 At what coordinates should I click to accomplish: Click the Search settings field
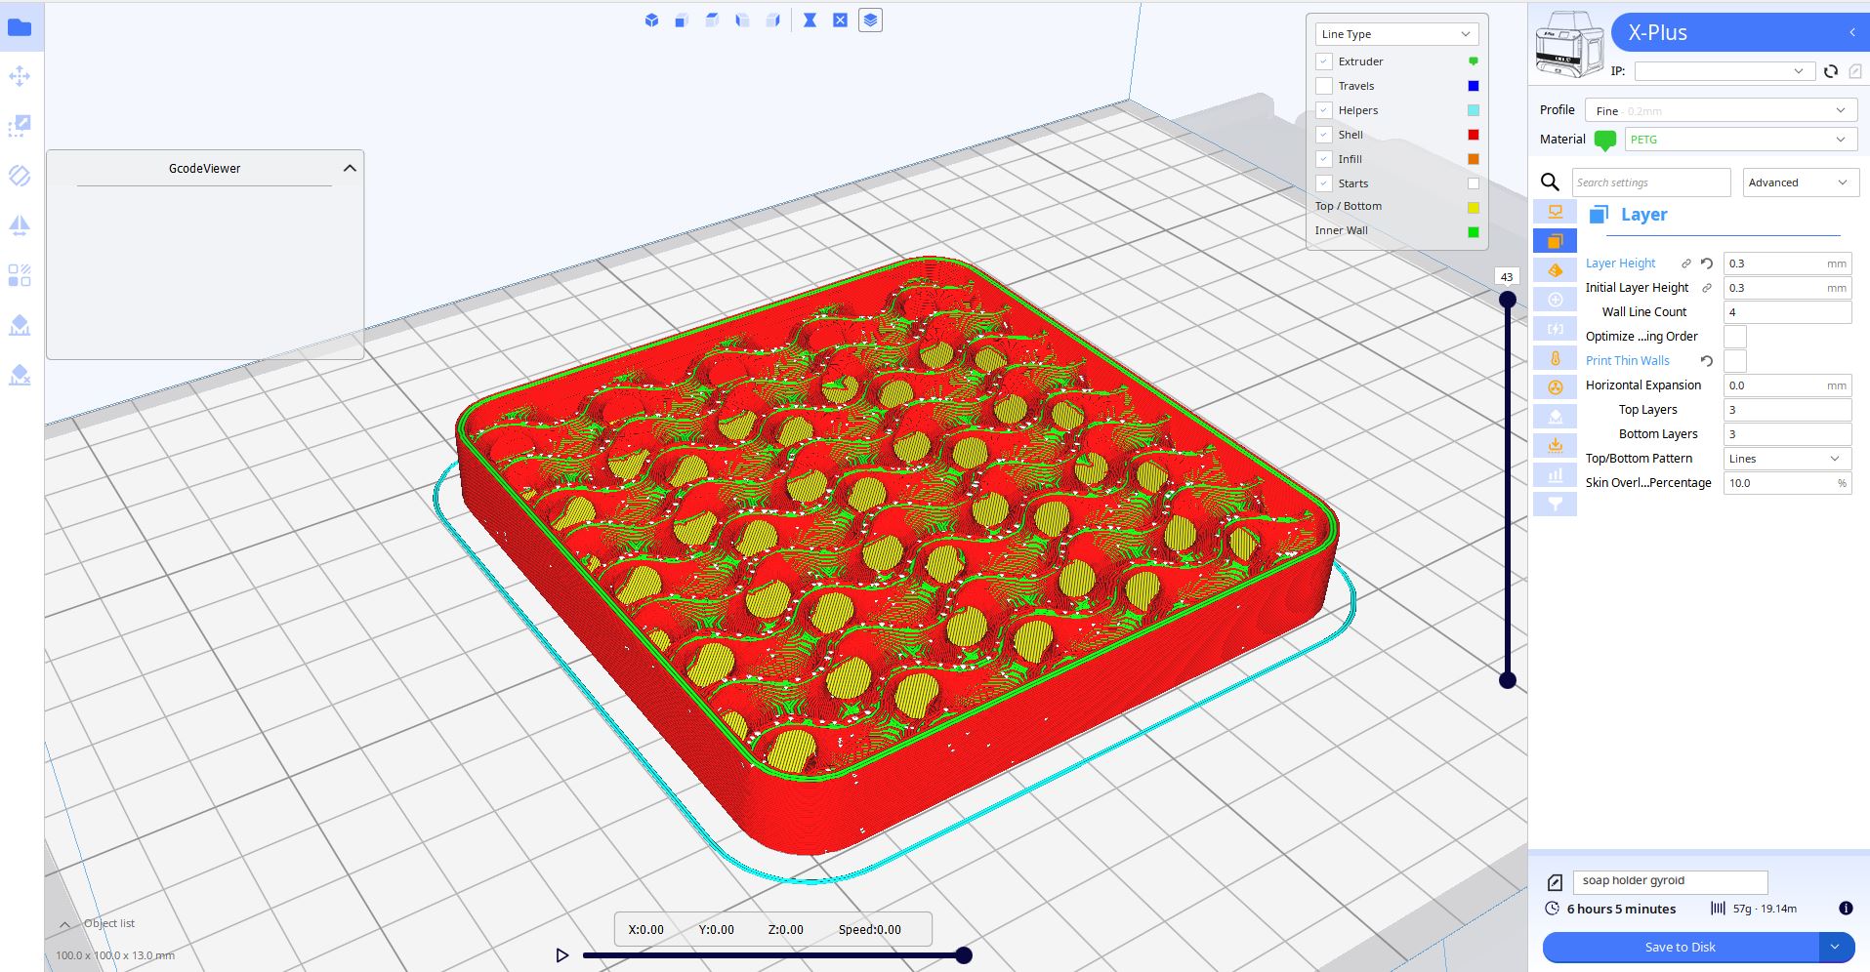(1650, 182)
